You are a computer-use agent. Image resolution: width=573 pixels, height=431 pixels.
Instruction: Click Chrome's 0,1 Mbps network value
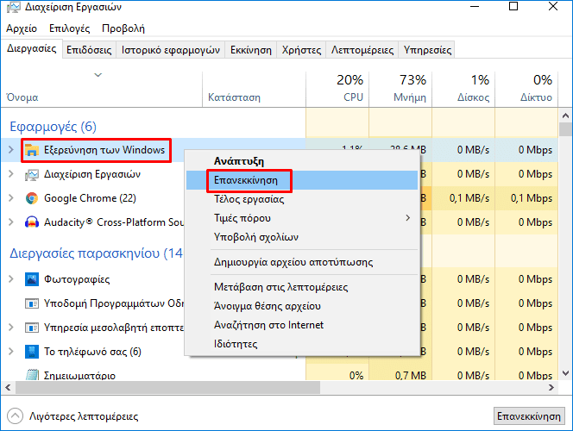532,198
